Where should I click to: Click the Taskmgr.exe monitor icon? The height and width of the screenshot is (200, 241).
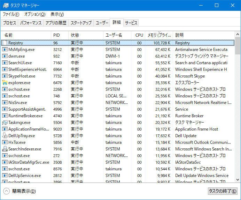point(5,123)
